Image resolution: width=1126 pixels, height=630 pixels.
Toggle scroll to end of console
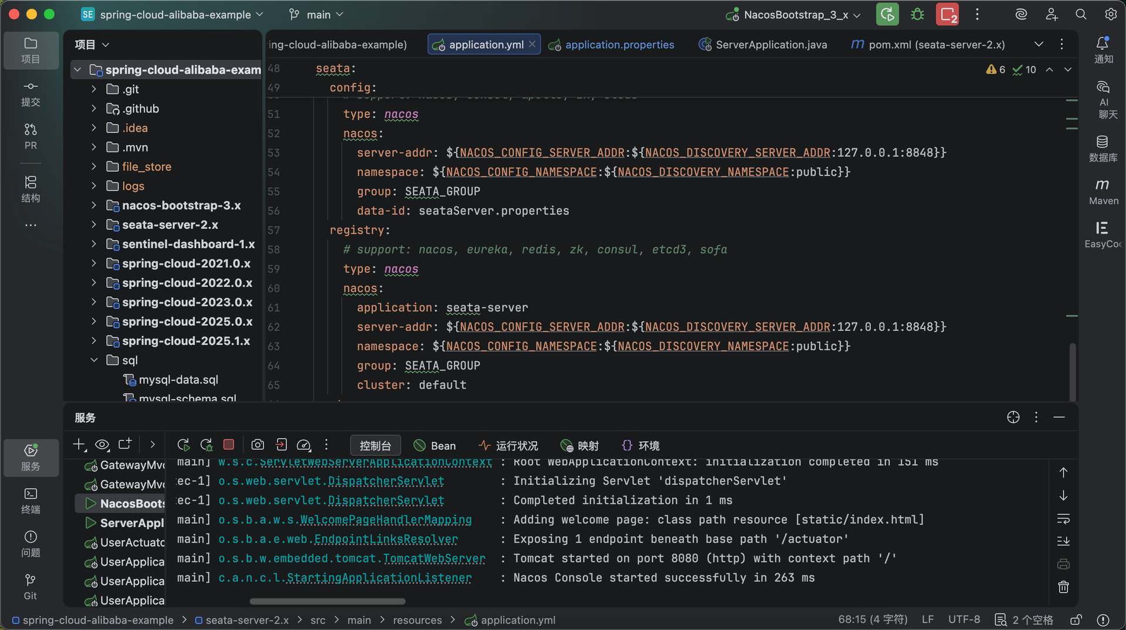pos(1063,541)
